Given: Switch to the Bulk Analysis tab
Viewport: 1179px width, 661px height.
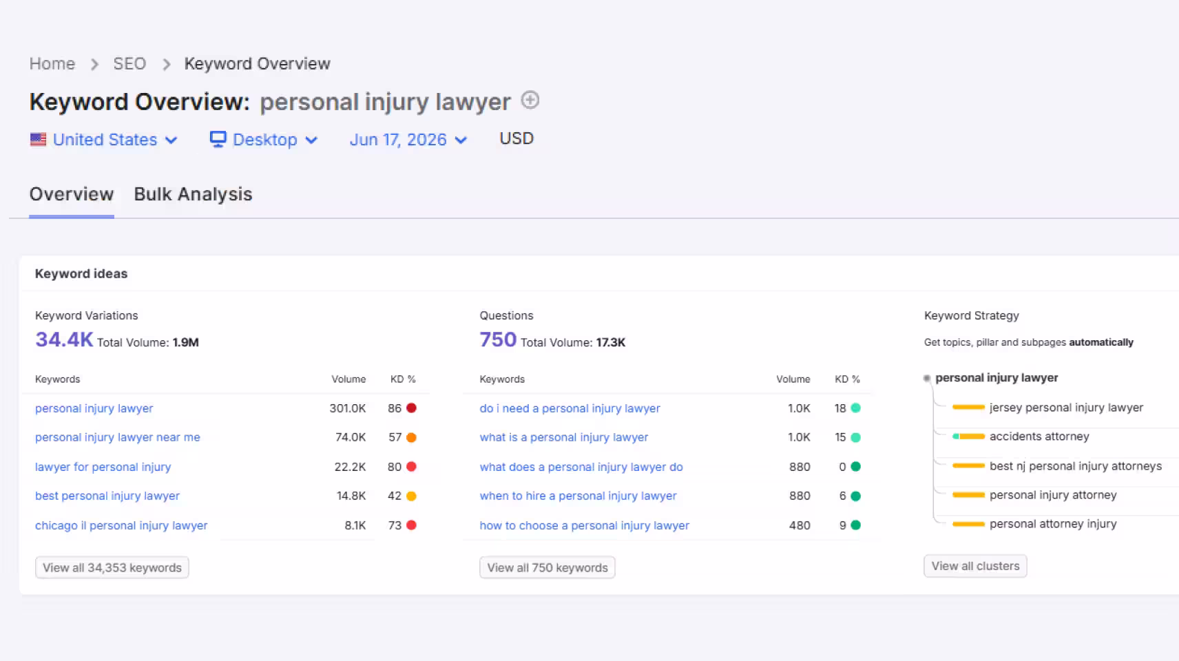Looking at the screenshot, I should (193, 194).
